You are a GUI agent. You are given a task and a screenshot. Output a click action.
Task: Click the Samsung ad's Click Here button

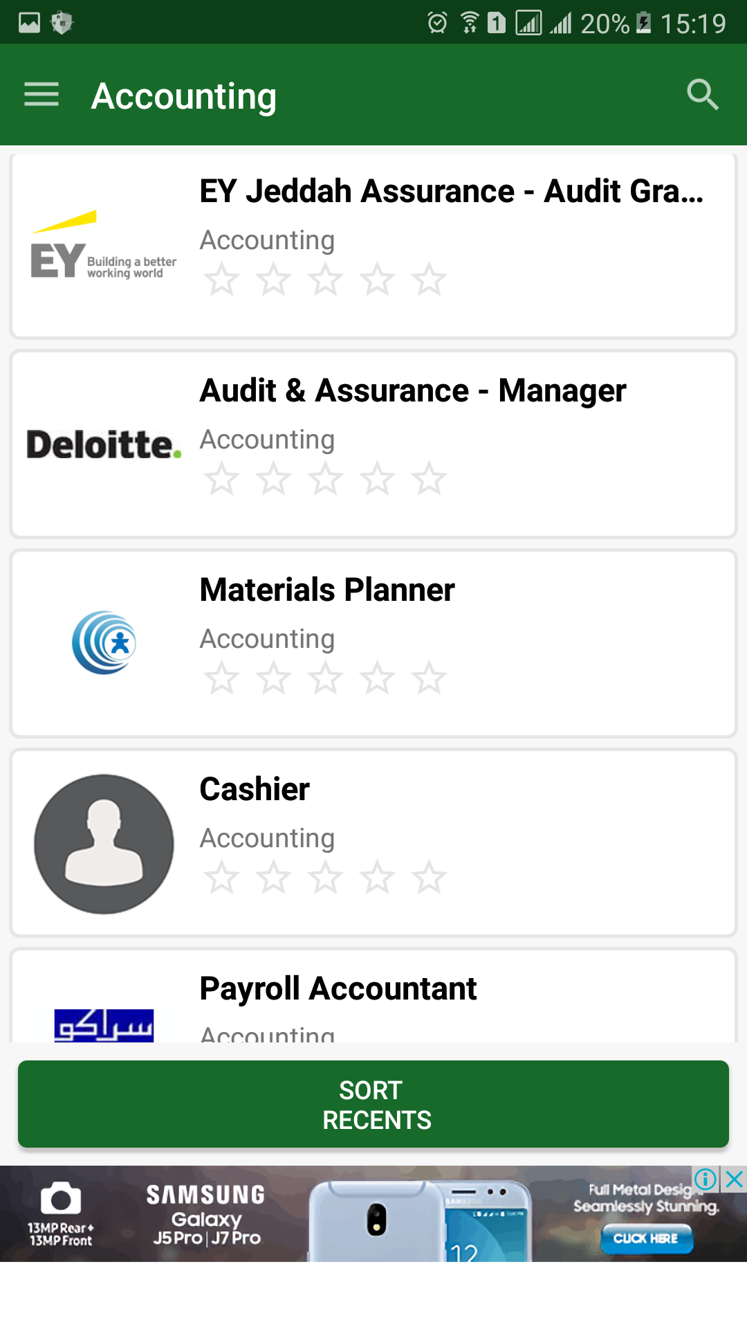[x=646, y=1238]
